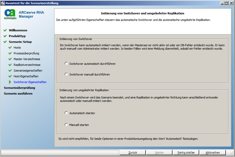Viewport: 235px width, 157px height.
Task: Go to Master-Verzeichnisse sub-step
Action: pos(27,59)
